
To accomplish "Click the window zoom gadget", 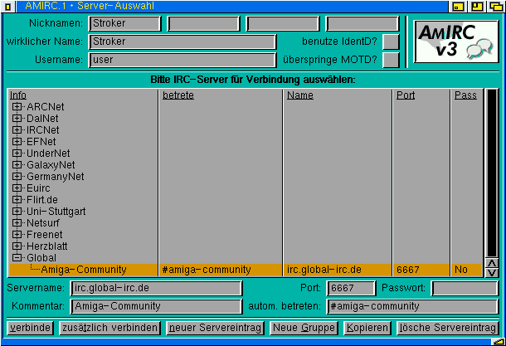I will pos(477,6).
